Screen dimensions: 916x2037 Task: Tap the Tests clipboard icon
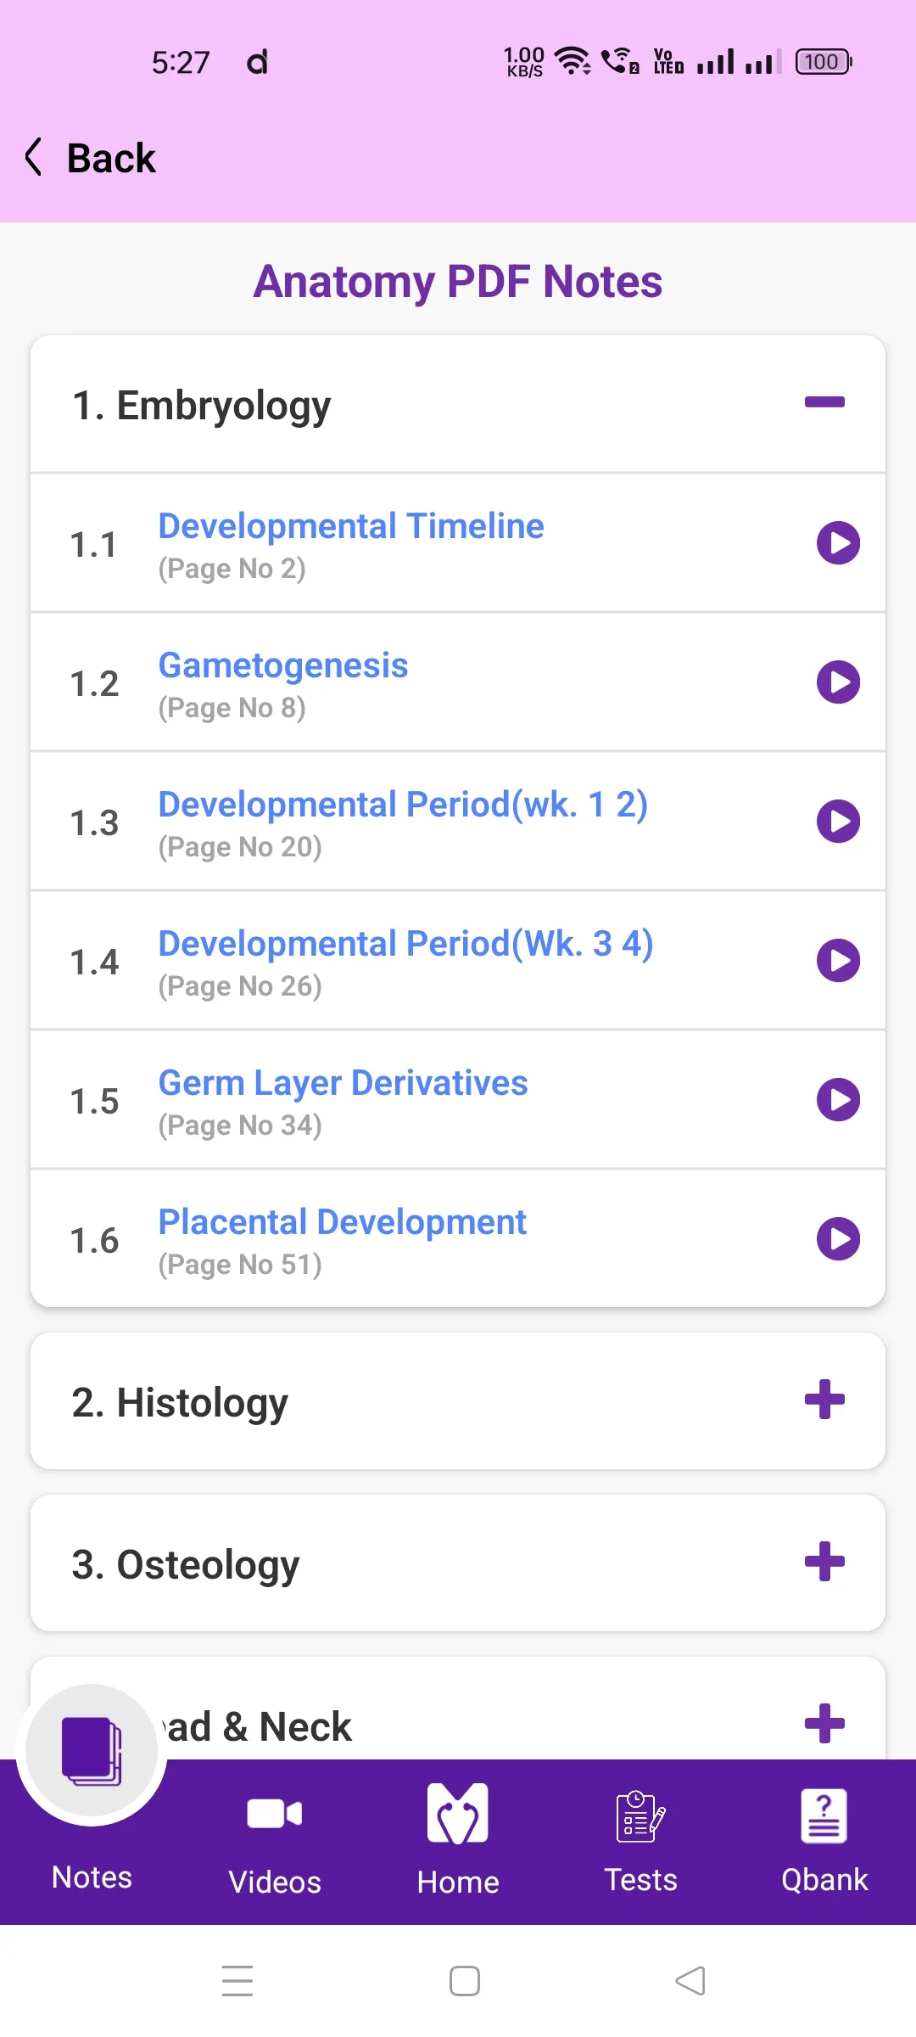(x=641, y=1815)
